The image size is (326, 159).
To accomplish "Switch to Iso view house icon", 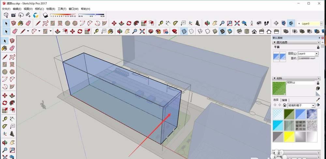I will 239,31.
